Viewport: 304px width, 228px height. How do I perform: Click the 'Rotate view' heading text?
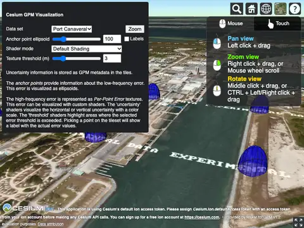pos(244,79)
